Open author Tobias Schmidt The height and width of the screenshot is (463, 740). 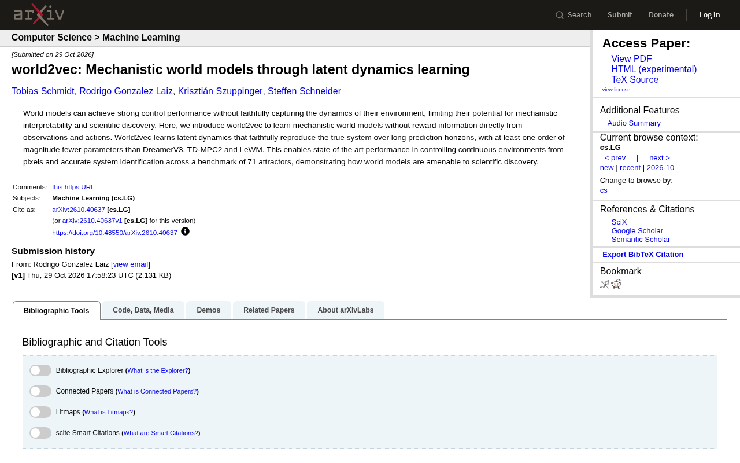point(43,91)
